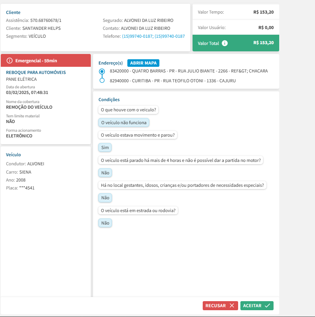The image size is (315, 317).
Task: Click the Veículo section heading
Action: point(13,155)
